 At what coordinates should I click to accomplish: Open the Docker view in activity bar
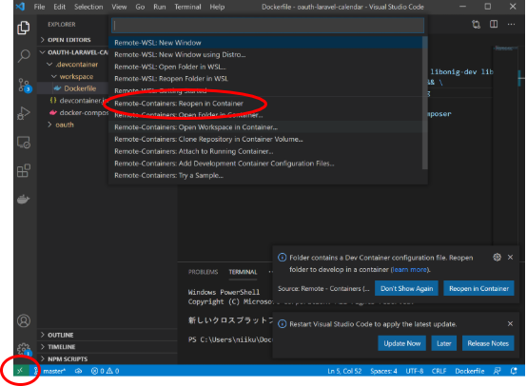(x=24, y=200)
